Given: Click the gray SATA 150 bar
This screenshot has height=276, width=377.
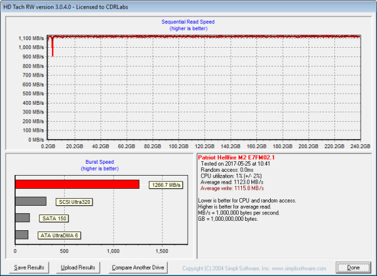Looking at the screenshot, I should (x=23, y=218).
